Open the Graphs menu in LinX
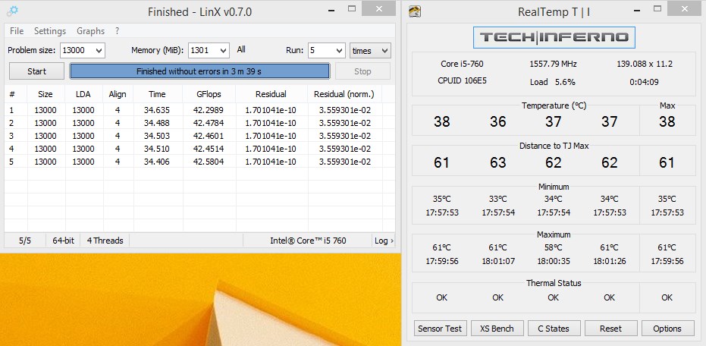The height and width of the screenshot is (346, 706). point(90,31)
